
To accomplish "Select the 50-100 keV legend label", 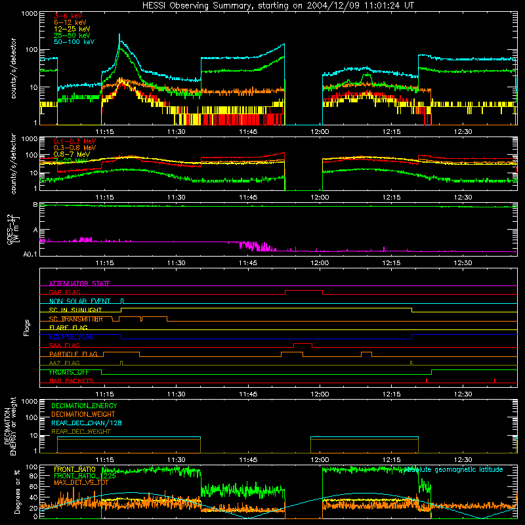I will 74,42.
